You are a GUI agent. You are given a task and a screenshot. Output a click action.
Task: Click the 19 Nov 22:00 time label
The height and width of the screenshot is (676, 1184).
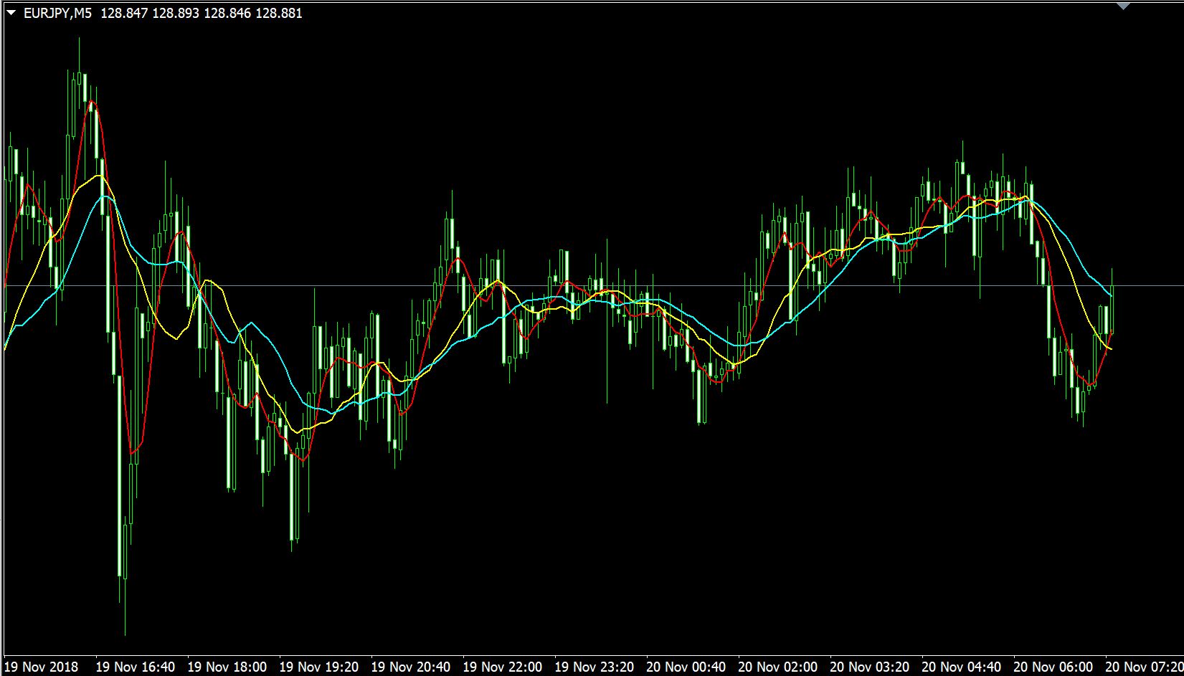[503, 667]
